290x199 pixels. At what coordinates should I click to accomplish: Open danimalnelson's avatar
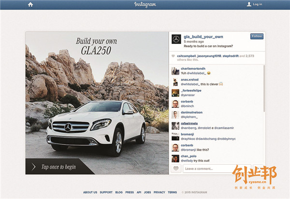pos(175,115)
